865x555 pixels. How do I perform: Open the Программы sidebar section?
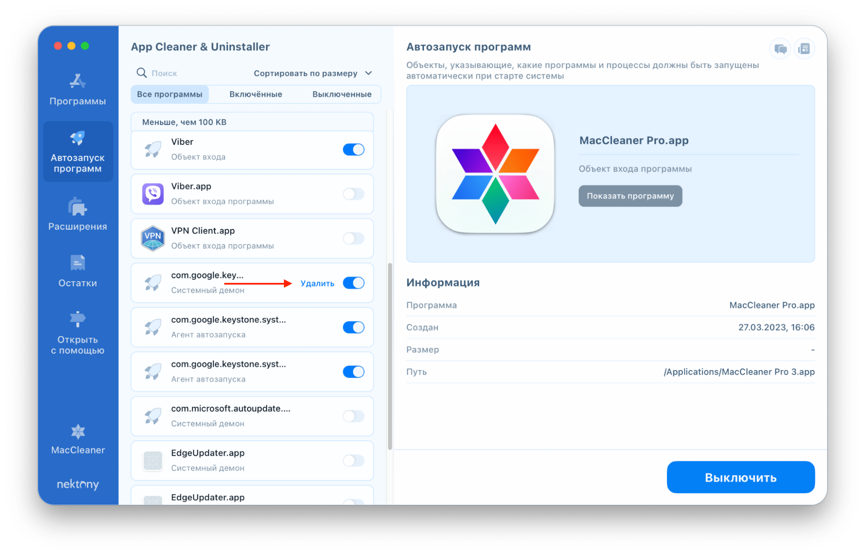[77, 90]
